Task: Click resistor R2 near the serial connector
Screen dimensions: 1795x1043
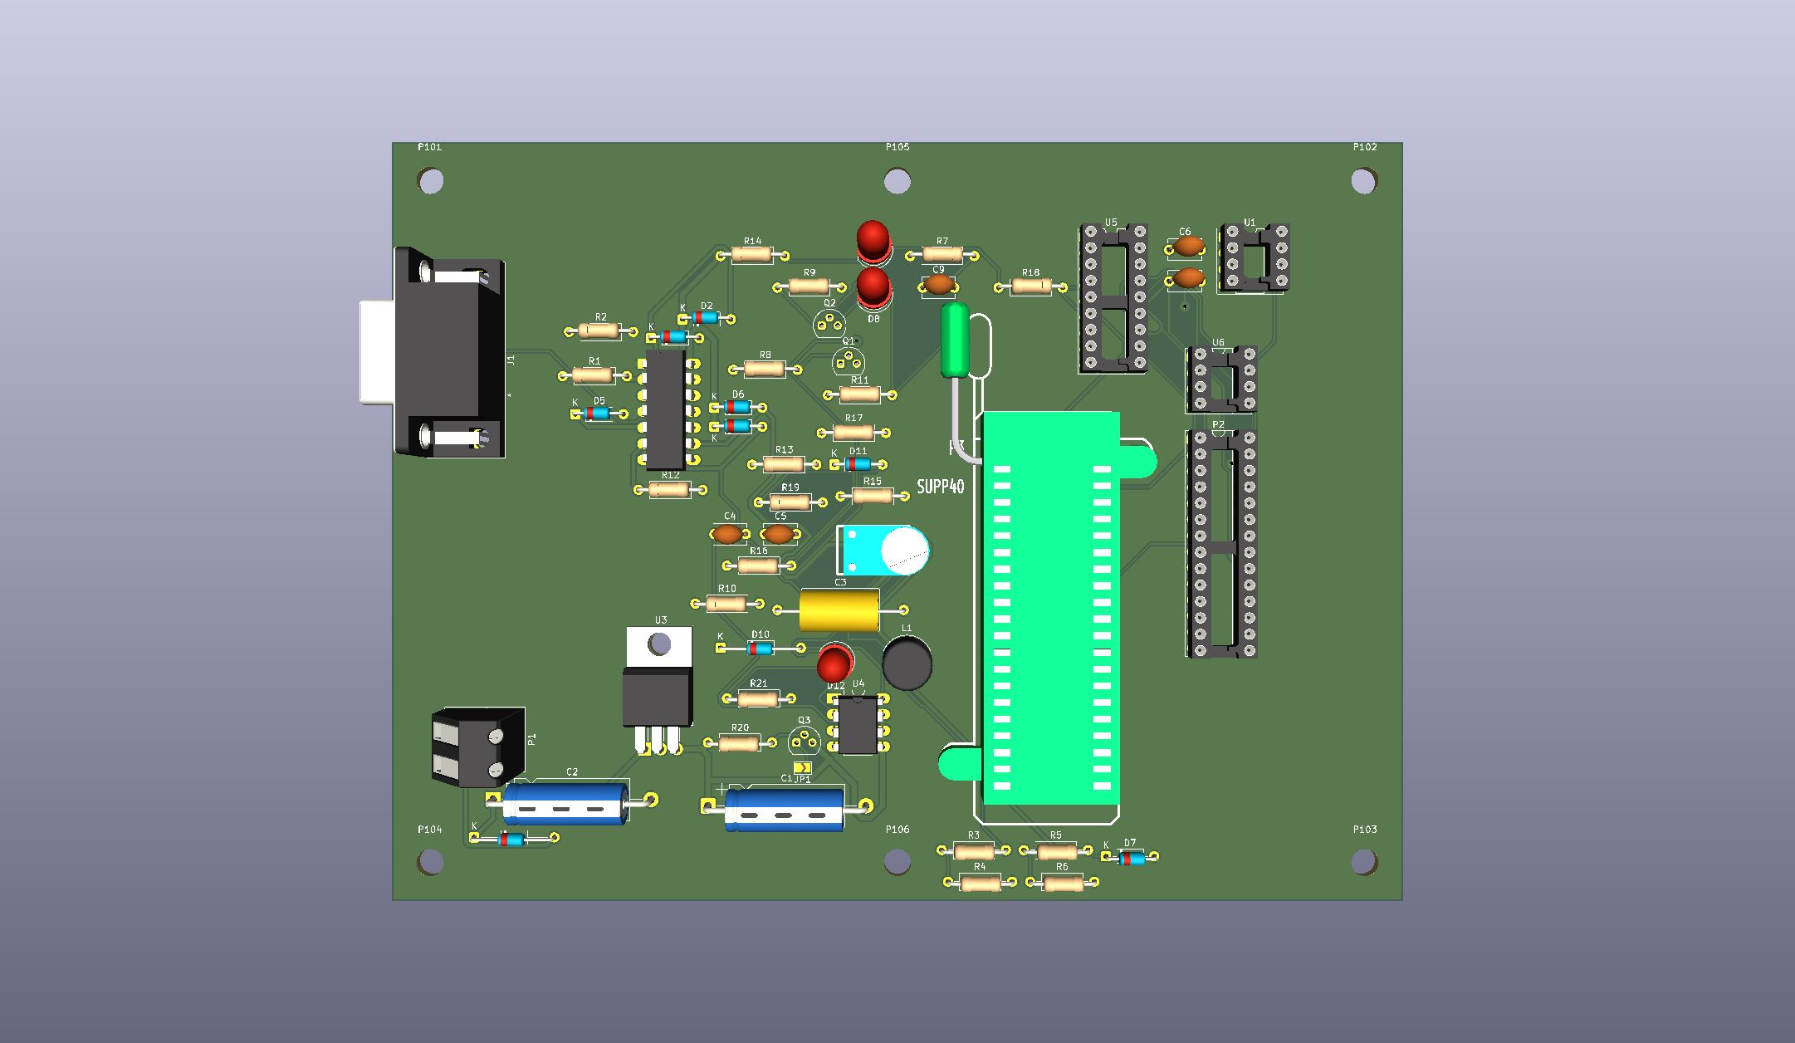Action: tap(600, 331)
